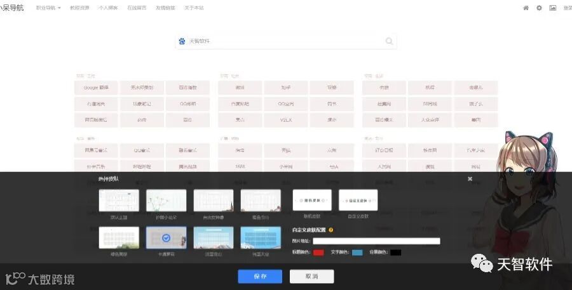572x290 pixels.
Task: Open the Google 翻译 link tile
Action: click(96, 88)
